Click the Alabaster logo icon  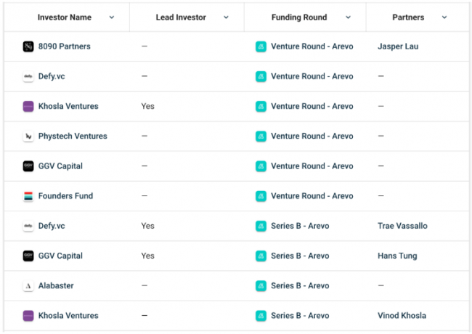(x=28, y=286)
